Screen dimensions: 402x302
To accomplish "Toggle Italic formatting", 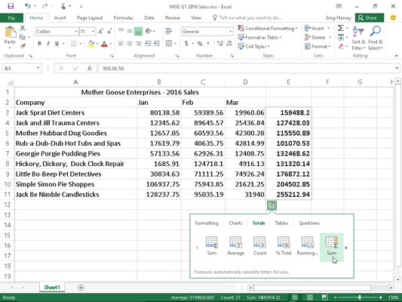I will click(48, 44).
